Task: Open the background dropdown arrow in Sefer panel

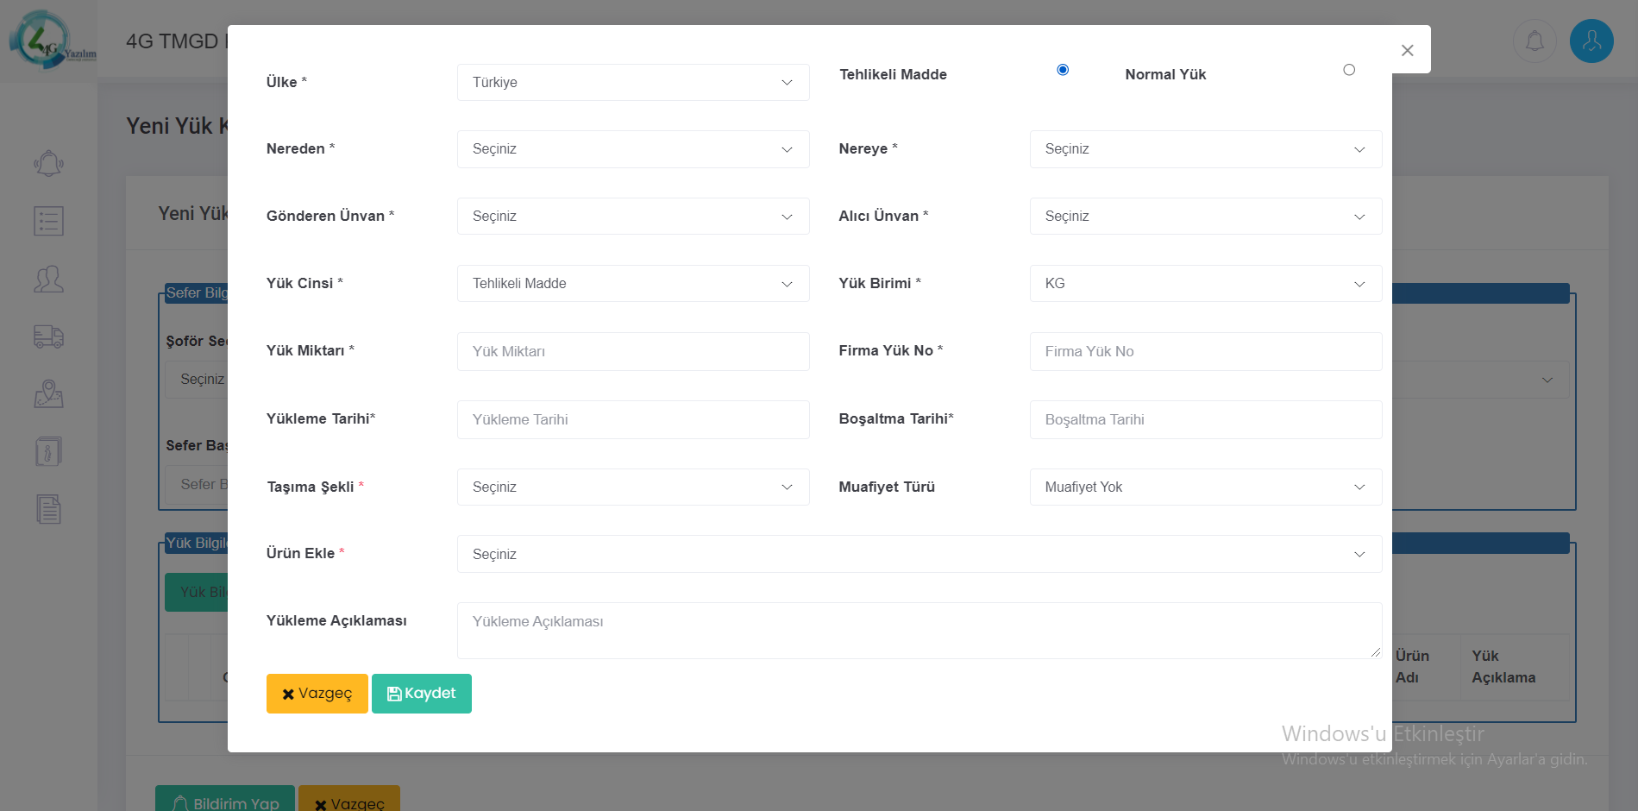Action: click(1547, 380)
